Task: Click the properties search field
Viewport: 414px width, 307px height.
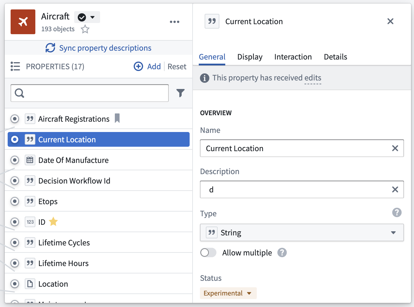Action: 90,93
